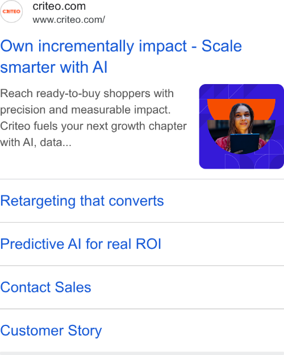
Task: Click 'Criteo fuels your next growth chapter' text
Action: [93, 126]
